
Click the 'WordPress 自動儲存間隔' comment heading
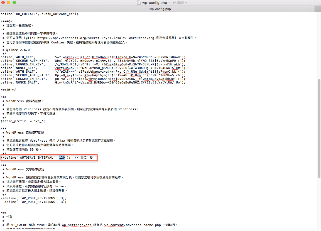tap(25, 132)
